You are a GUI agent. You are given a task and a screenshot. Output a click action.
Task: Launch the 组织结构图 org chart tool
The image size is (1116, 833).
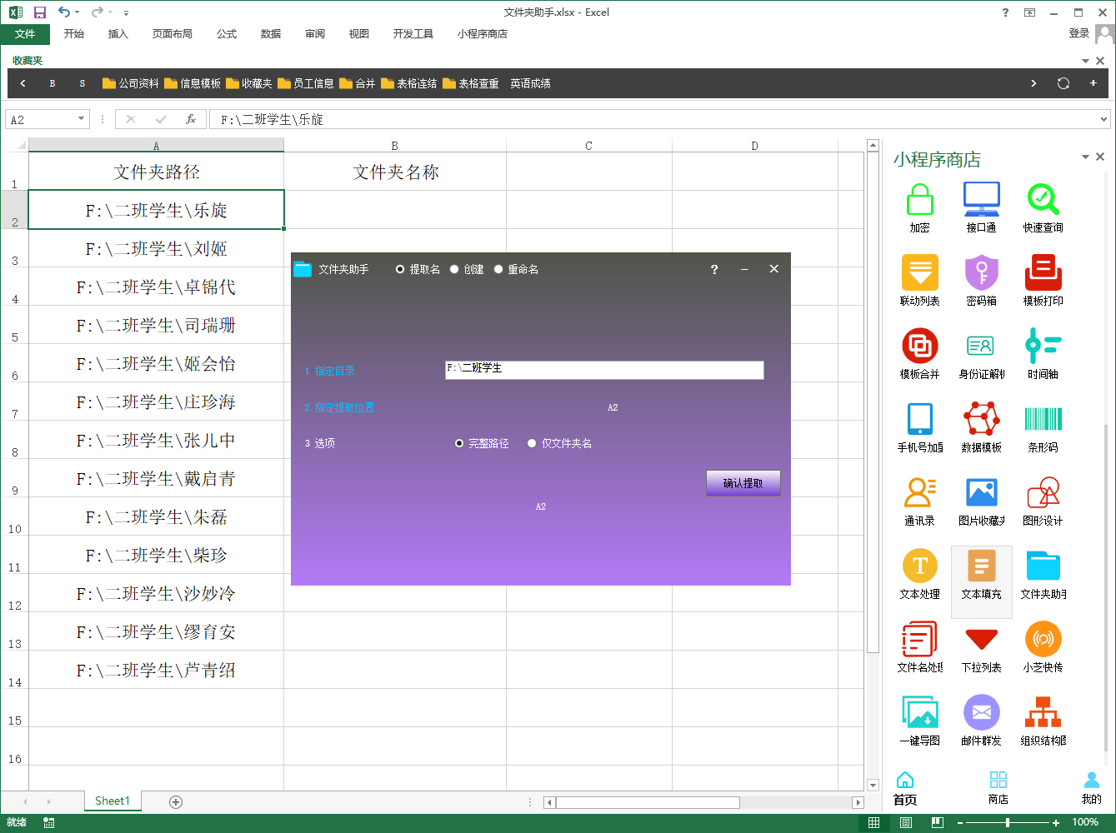pos(1043,721)
